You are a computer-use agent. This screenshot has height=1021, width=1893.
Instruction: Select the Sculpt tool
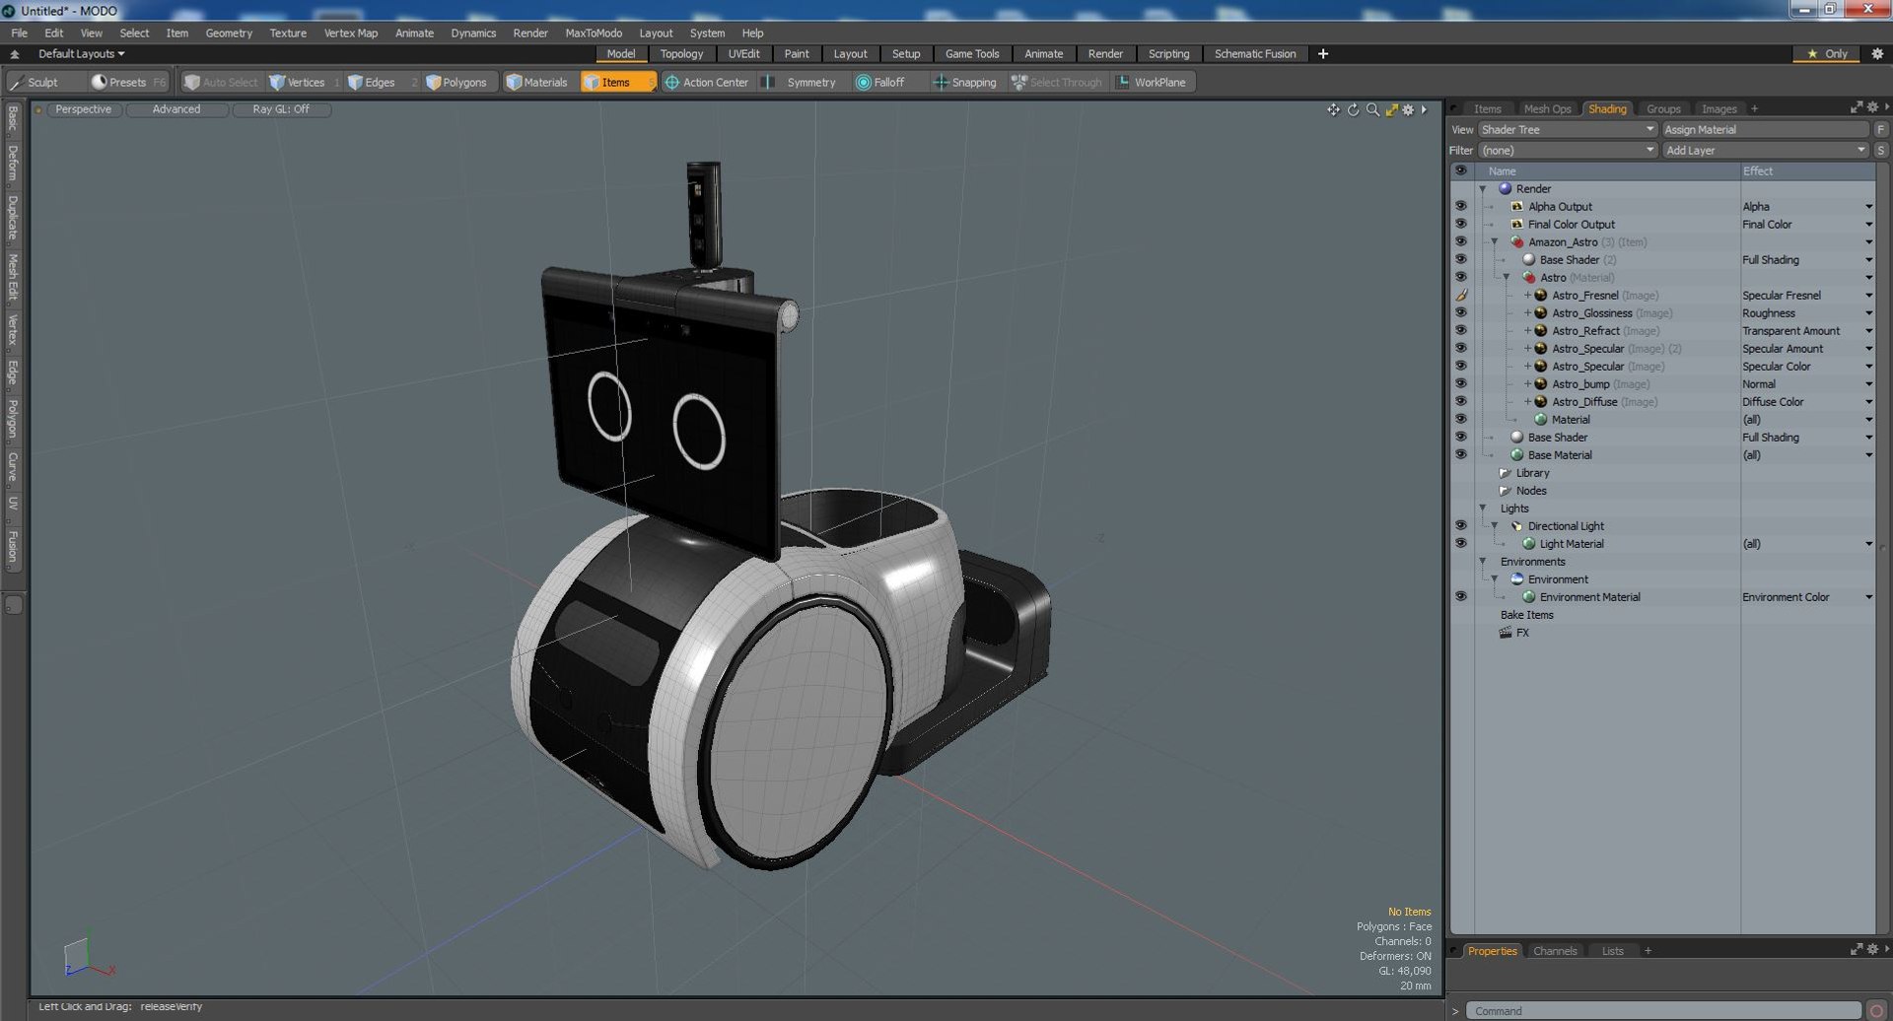tap(35, 83)
